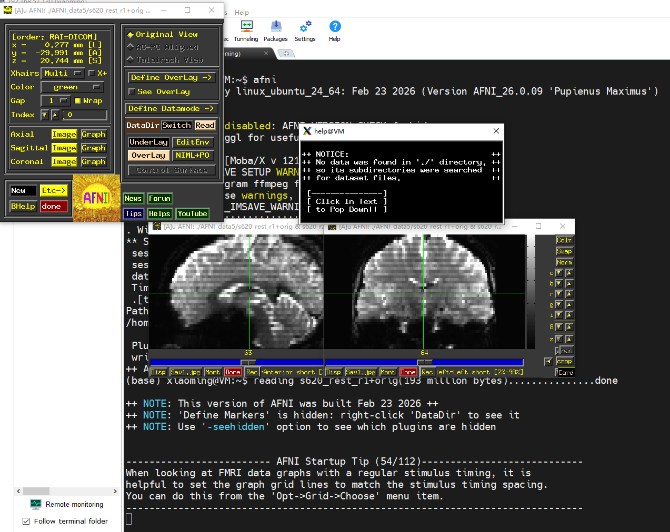Viewport: 670px width, 532px height.
Task: Toggle the X+ crosshair checkbox
Action: pos(98,73)
